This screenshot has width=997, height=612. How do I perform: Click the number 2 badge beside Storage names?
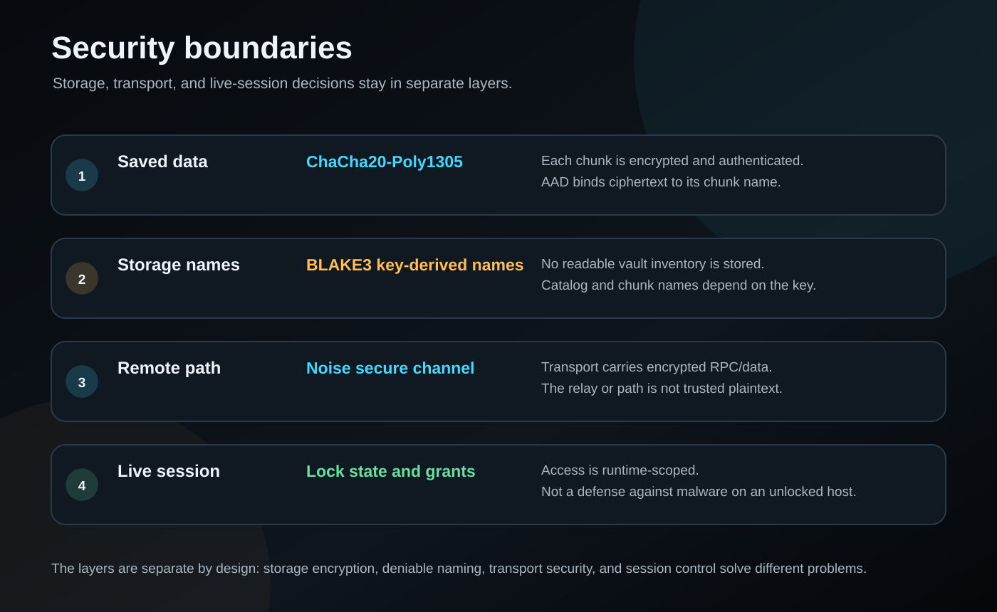coord(82,278)
